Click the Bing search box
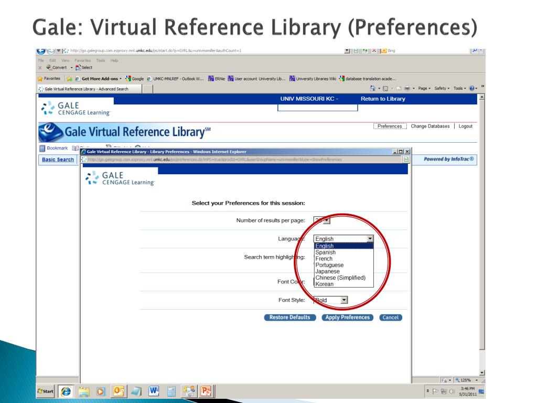 [425, 51]
